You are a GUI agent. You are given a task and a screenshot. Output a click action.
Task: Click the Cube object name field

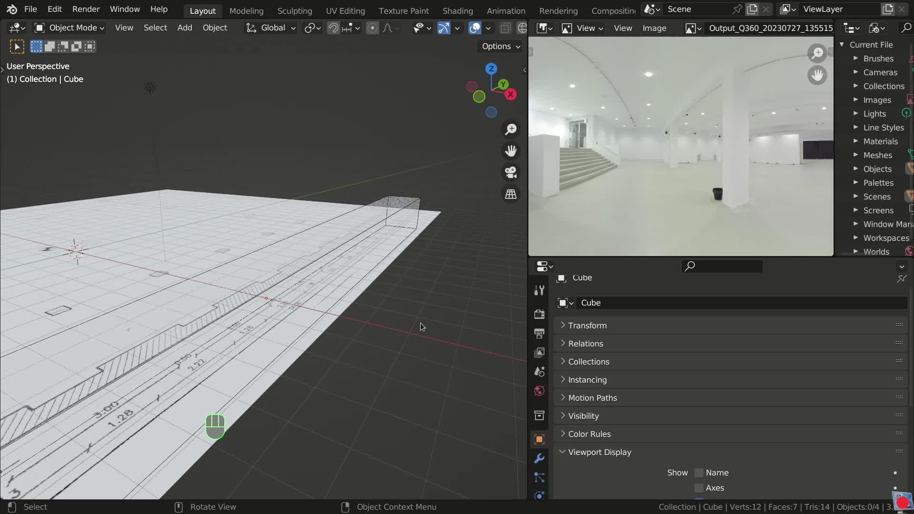741,303
